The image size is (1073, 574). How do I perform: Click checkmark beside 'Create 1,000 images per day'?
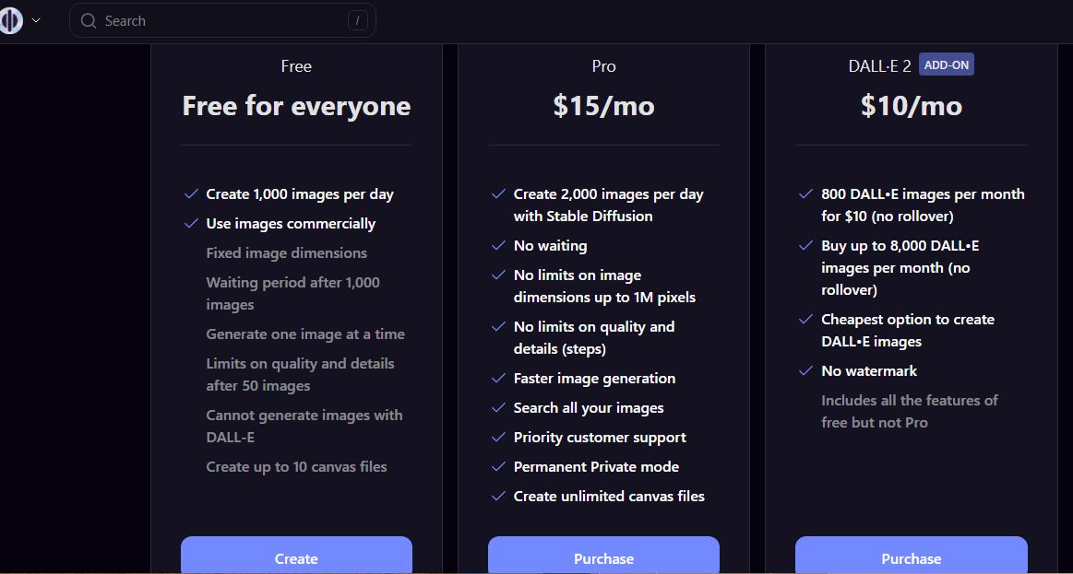[191, 193]
